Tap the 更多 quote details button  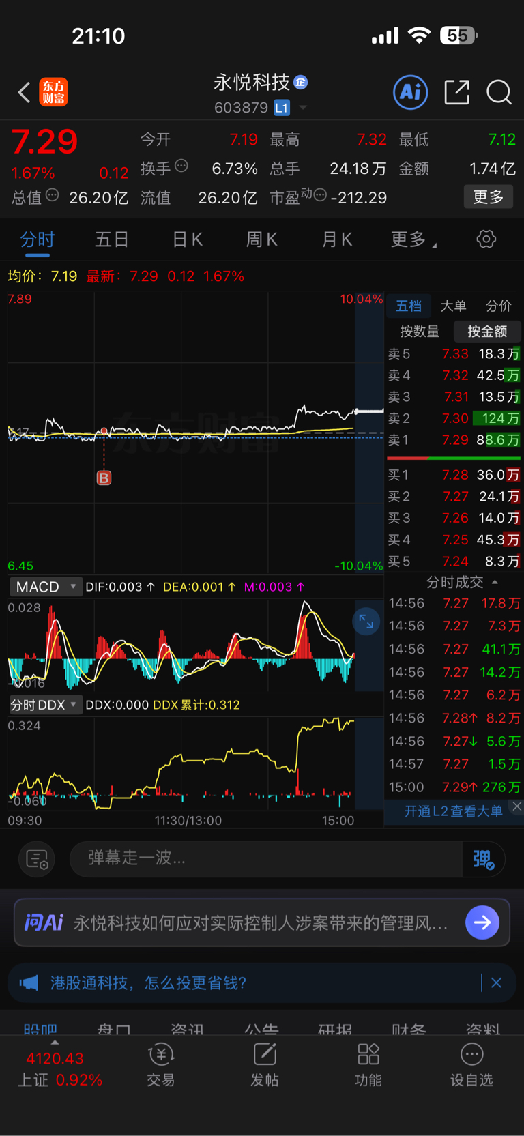pyautogui.click(x=488, y=197)
